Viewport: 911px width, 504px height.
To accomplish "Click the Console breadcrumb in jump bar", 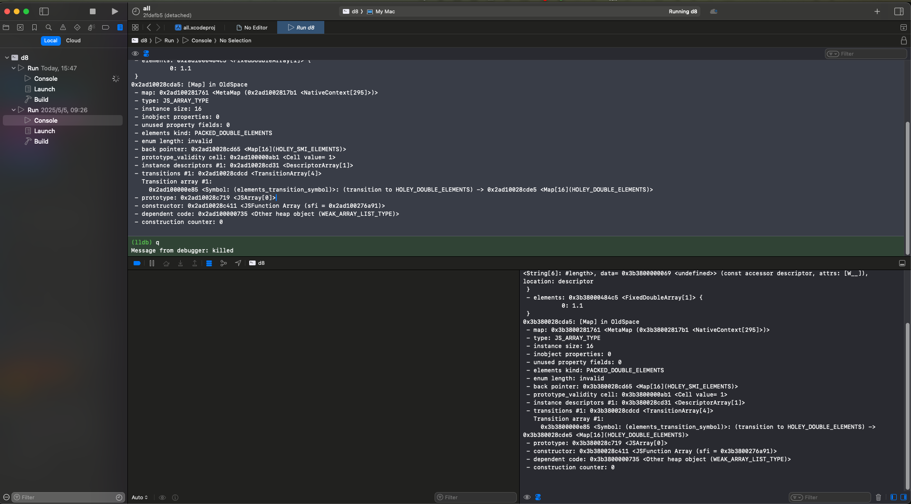I will click(x=197, y=40).
